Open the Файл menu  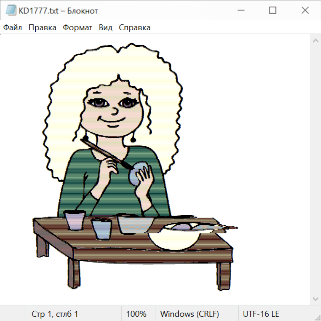pyautogui.click(x=12, y=28)
